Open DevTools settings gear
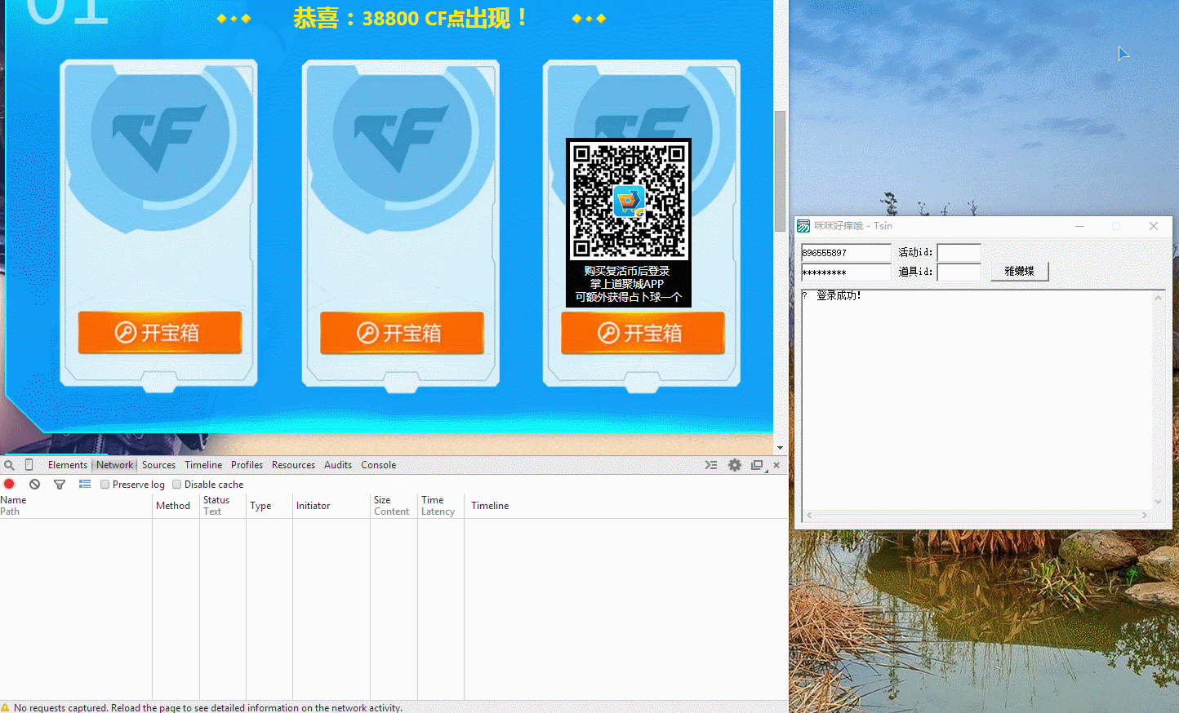Viewport: 1179px width, 713px height. click(735, 465)
